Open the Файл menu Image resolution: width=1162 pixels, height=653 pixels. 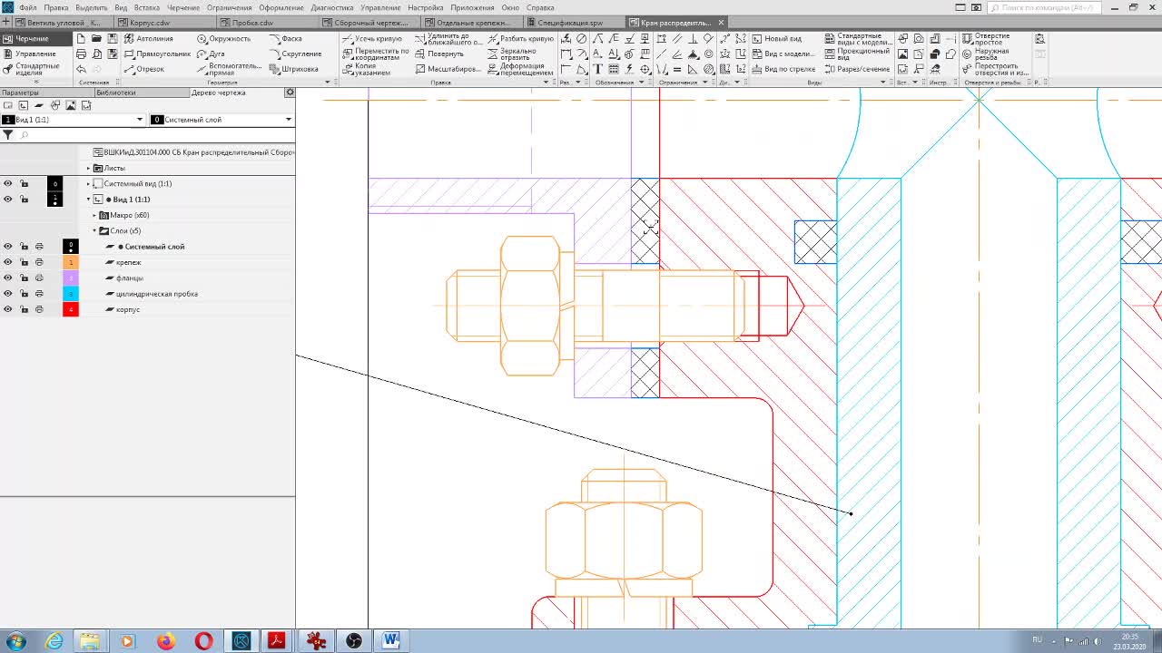pos(27,7)
